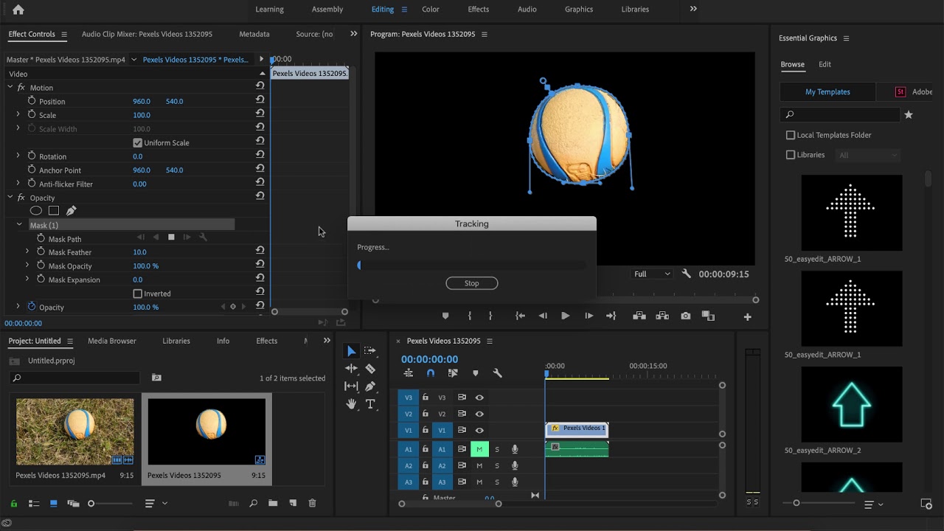
Task: Select the Pen tool in the tools panel
Action: [x=370, y=386]
